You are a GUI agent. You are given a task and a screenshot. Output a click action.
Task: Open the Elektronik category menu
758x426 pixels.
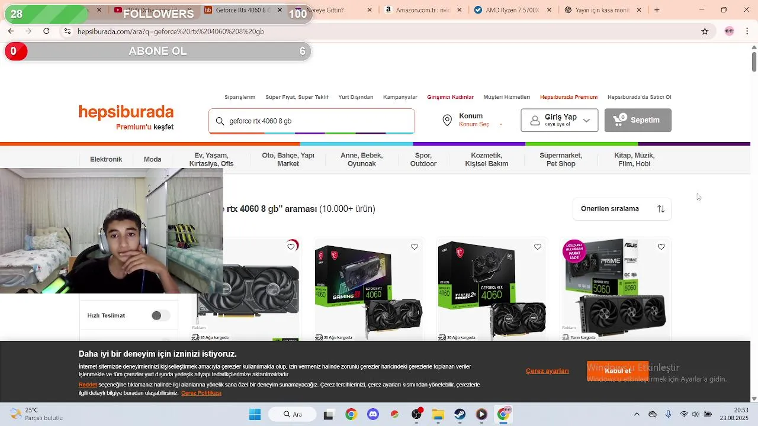106,159
